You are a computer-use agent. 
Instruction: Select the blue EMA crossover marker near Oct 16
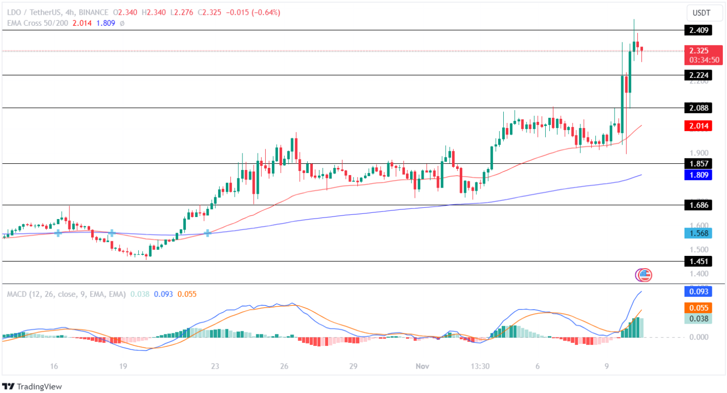(59, 234)
